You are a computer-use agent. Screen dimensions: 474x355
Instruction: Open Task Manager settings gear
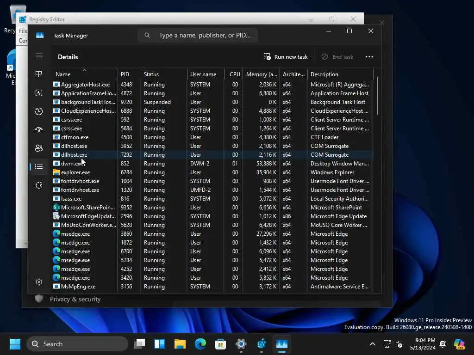39,282
